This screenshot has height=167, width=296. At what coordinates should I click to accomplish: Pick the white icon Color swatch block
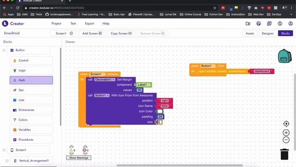[160, 111]
